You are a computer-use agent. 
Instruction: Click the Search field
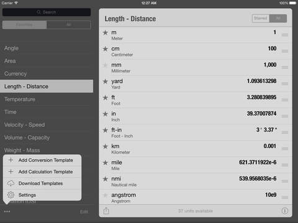(47, 12)
